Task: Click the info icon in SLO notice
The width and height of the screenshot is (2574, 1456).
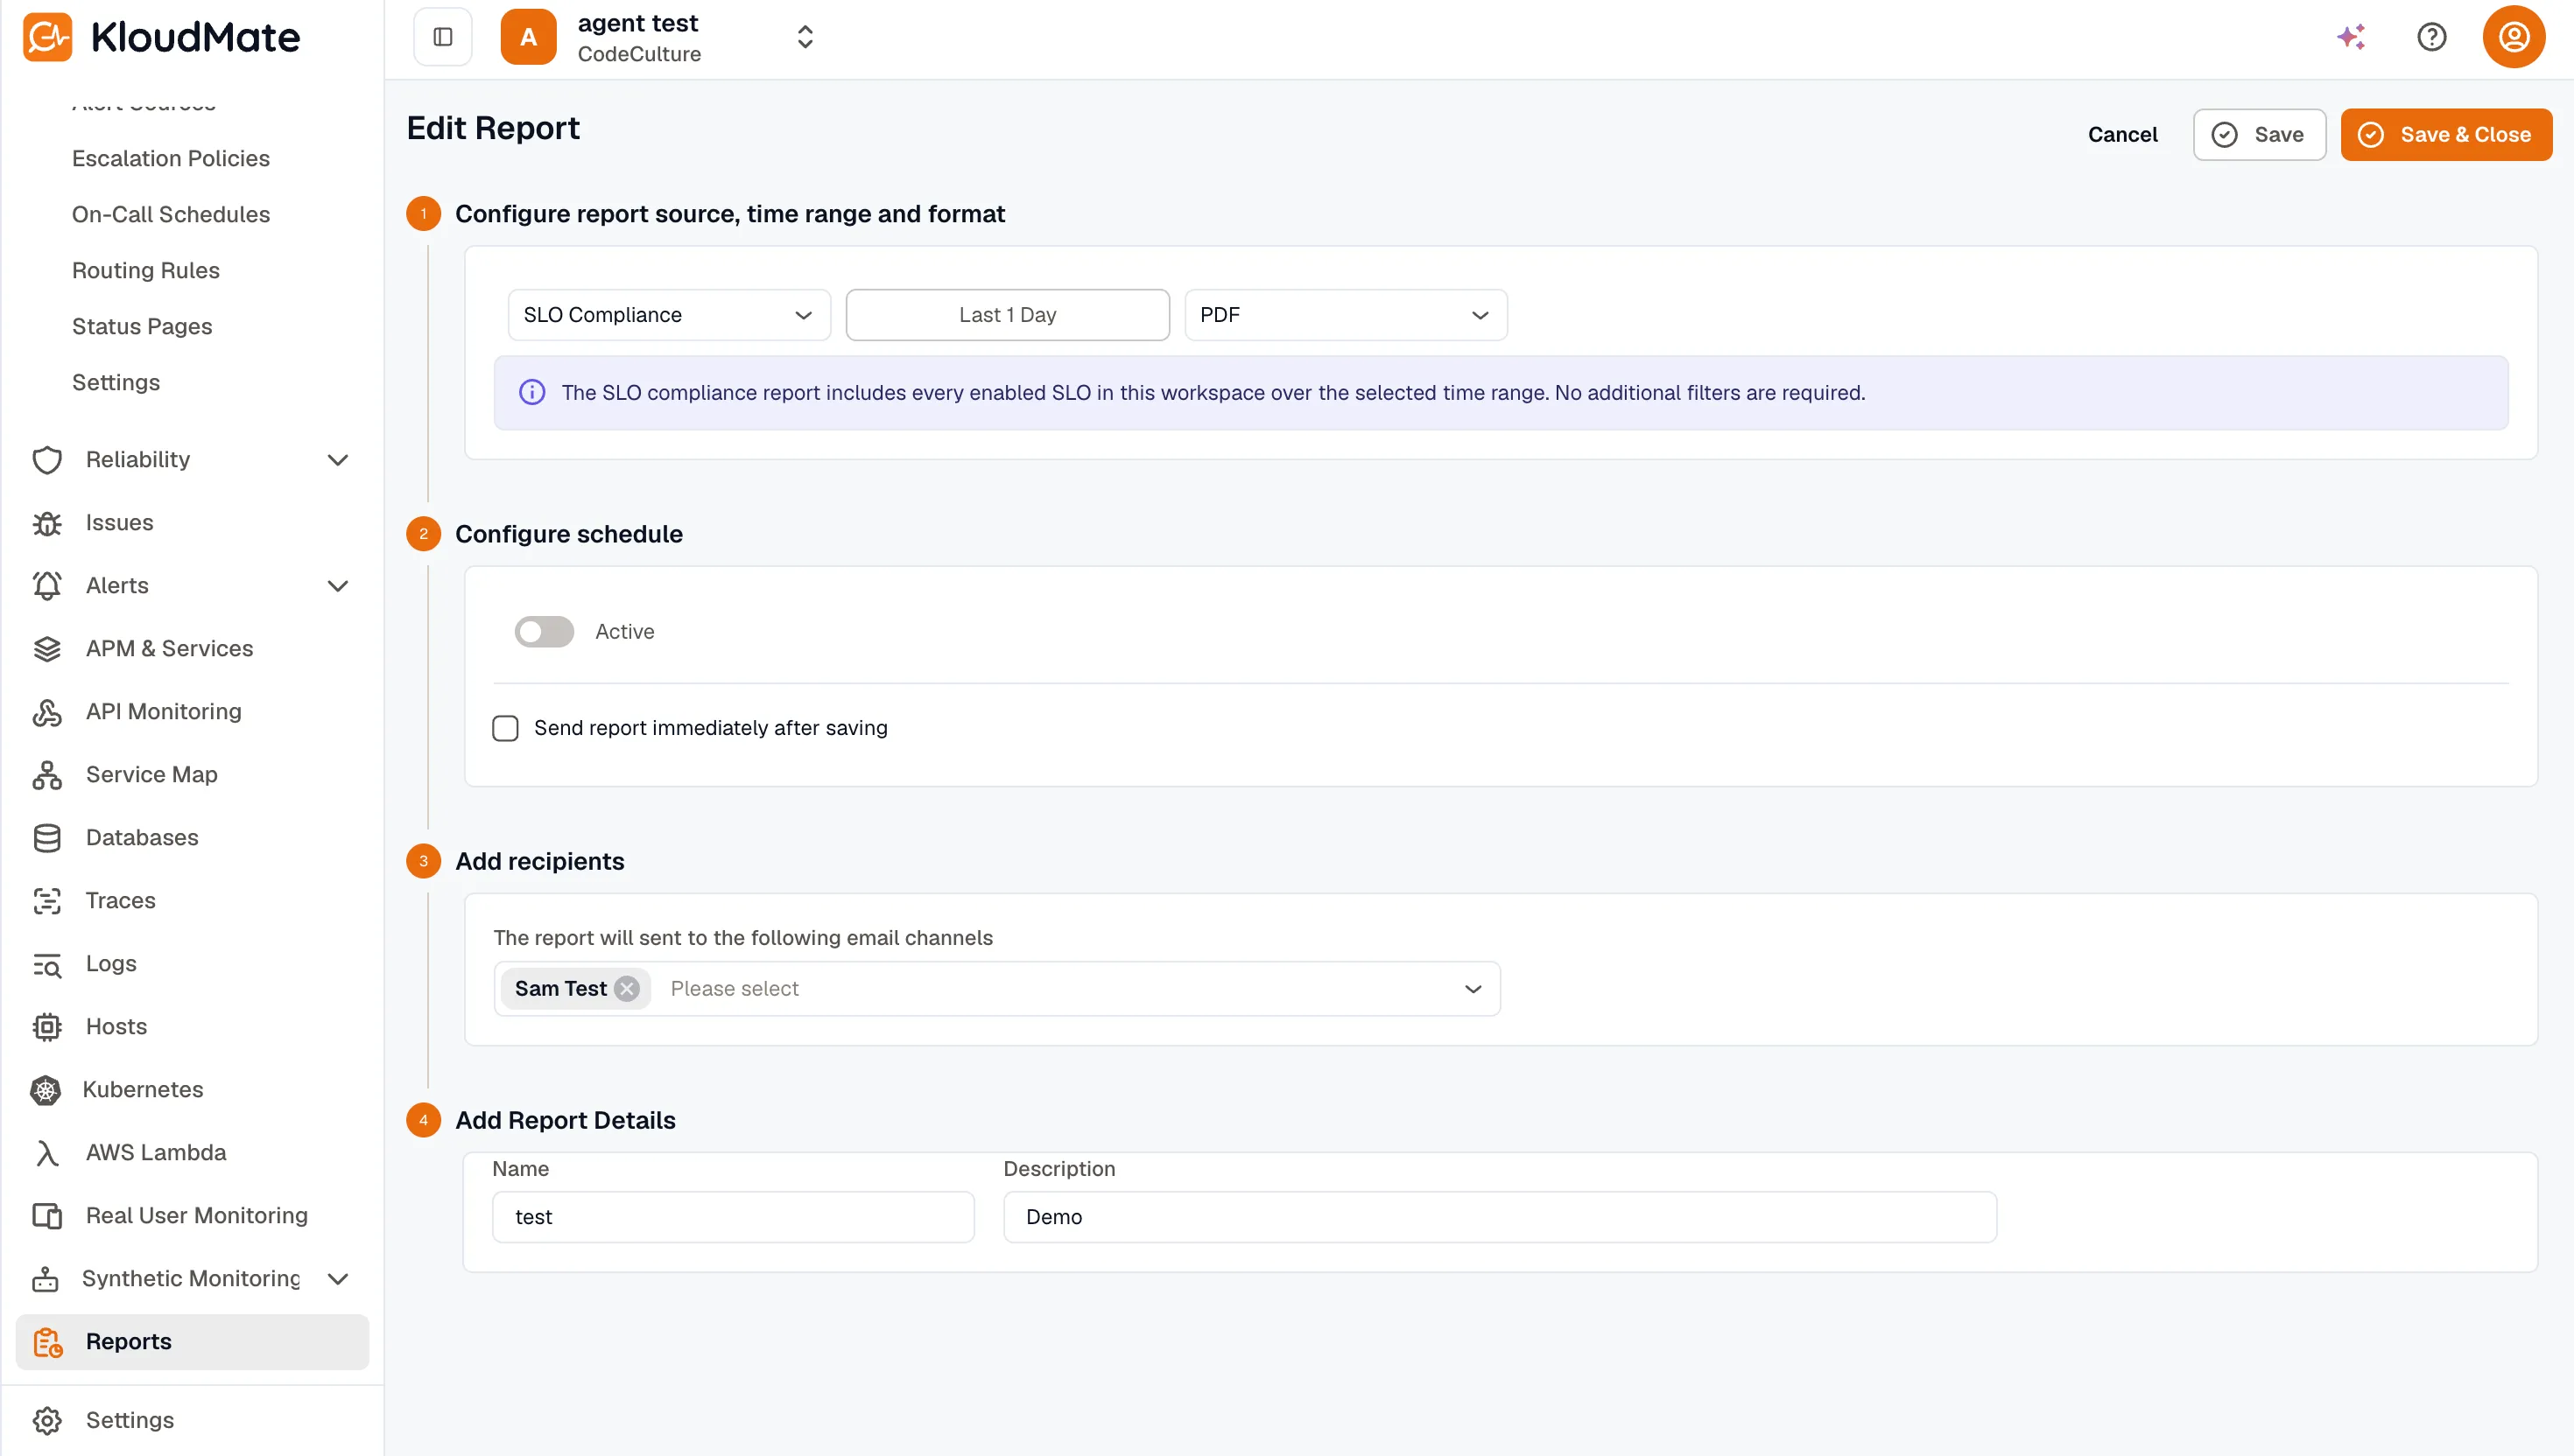Action: tap(532, 393)
